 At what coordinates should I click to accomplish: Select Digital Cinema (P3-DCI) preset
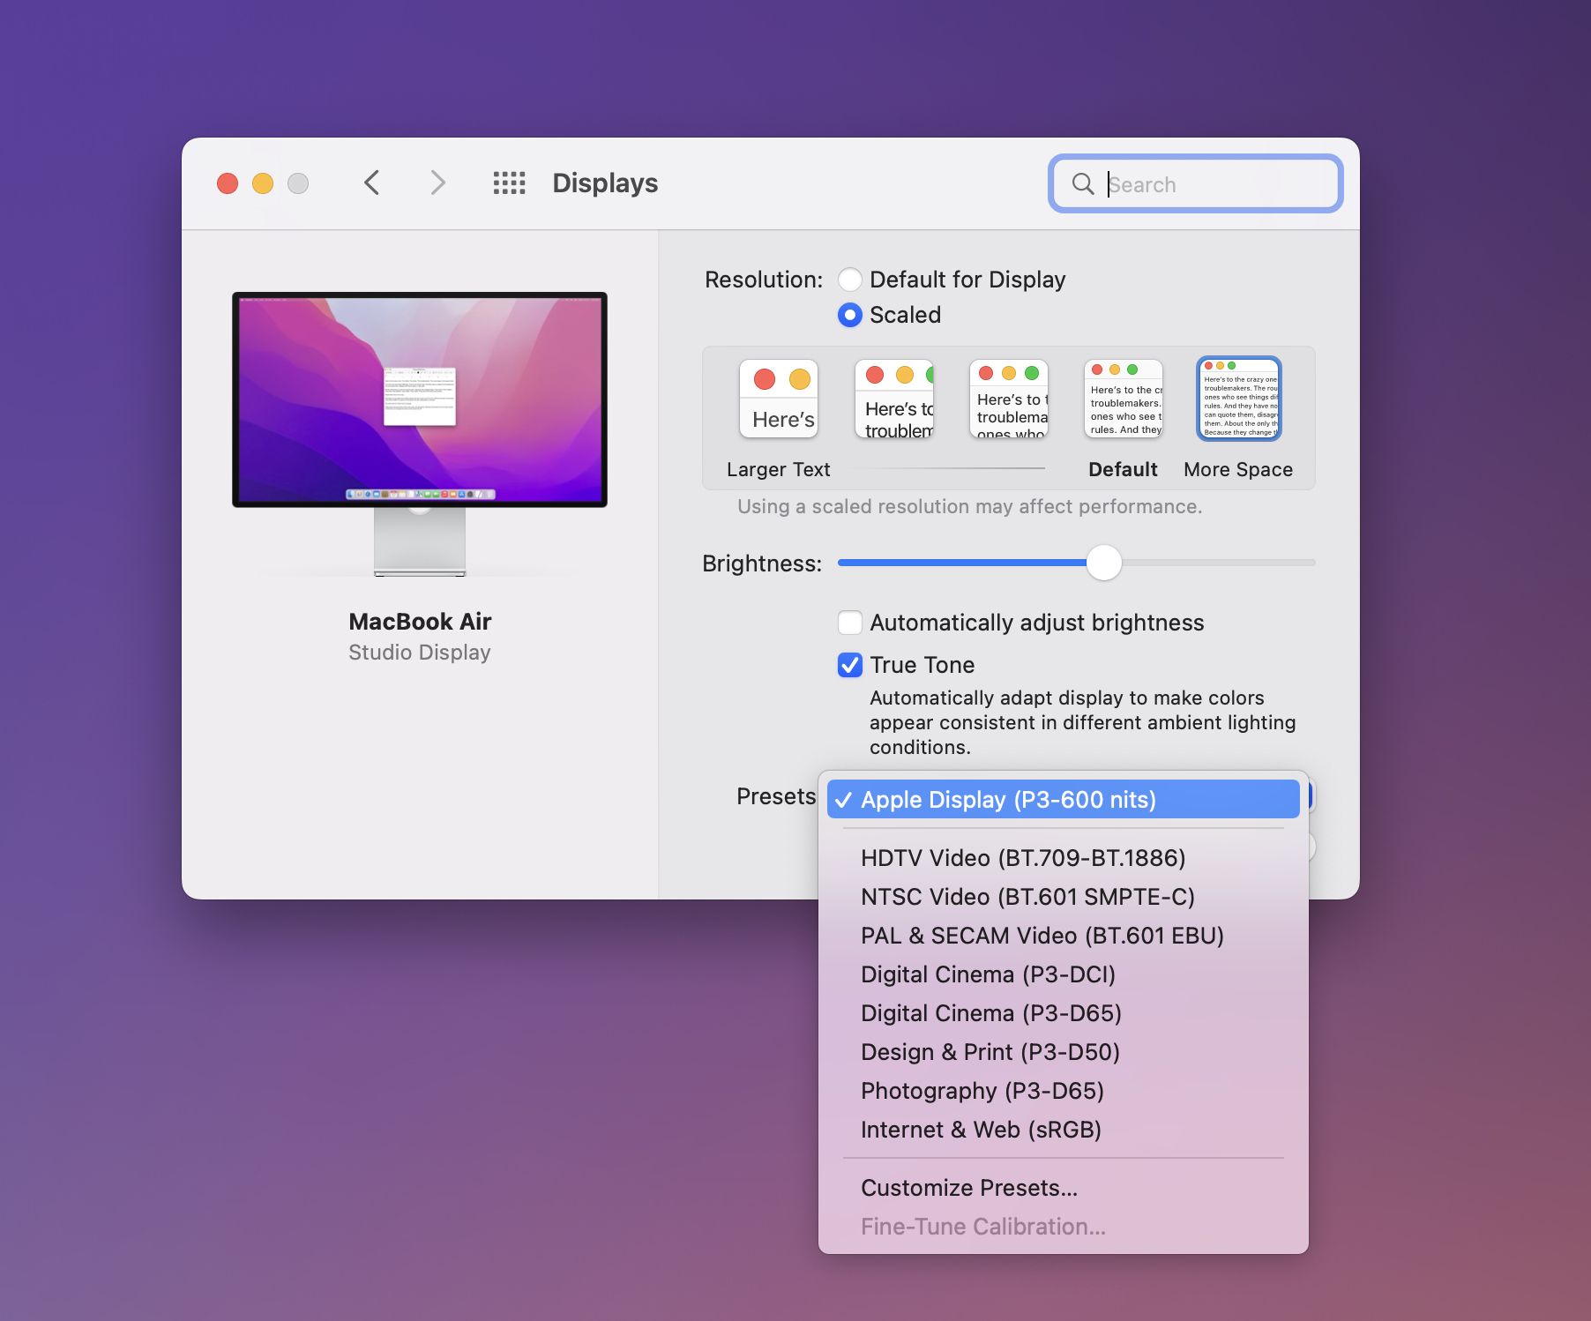[x=1064, y=974]
